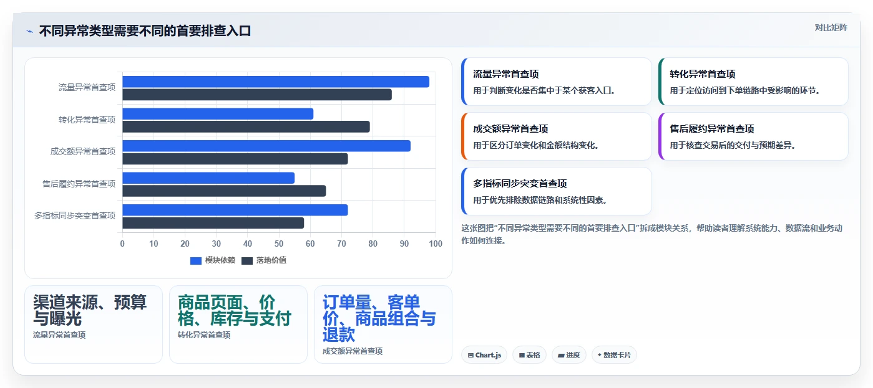Click the x-axis value 50
This screenshot has width=873, height=388.
279,244
